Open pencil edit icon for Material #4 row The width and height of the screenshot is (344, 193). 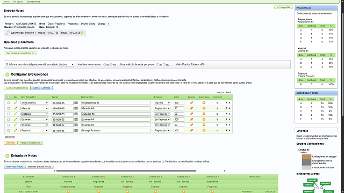15,108
